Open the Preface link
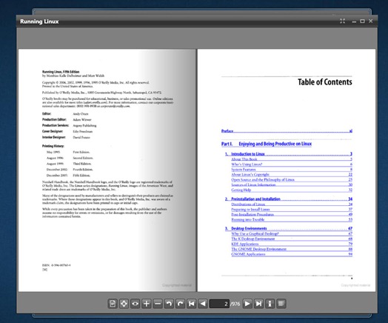The image size is (388, 323). tap(287, 131)
